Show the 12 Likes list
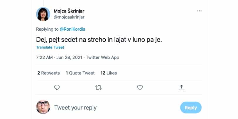 click(109, 73)
